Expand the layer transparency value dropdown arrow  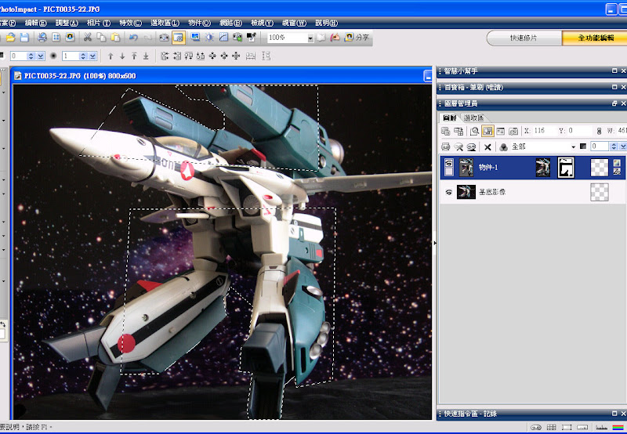click(x=623, y=146)
